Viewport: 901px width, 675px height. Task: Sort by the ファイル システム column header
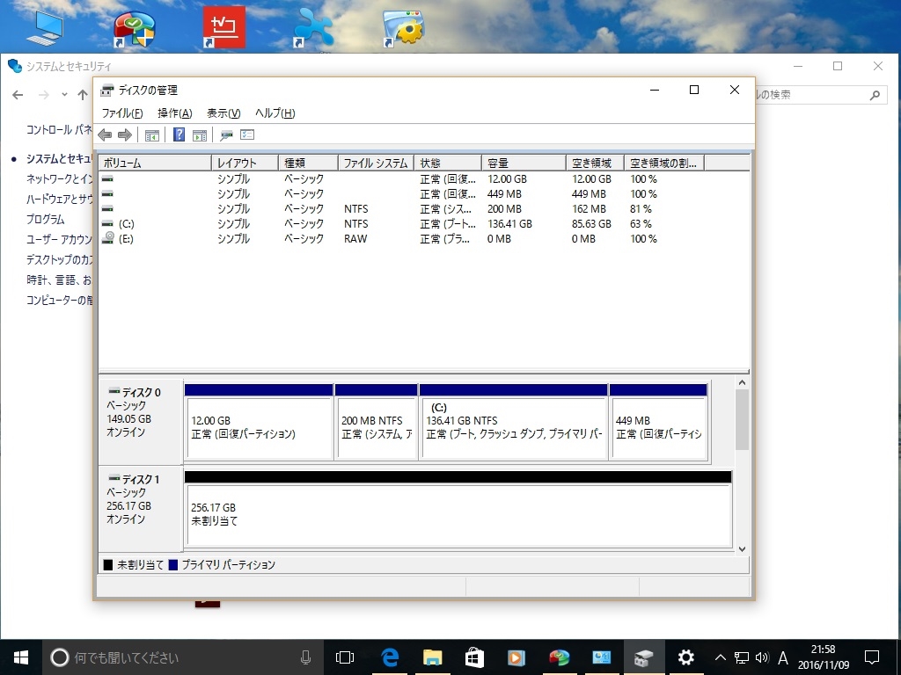376,163
